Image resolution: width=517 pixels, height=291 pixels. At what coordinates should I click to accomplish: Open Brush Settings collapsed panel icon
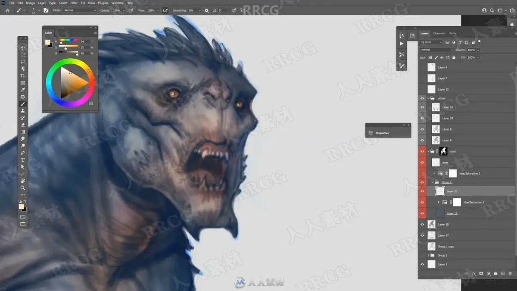(402, 66)
